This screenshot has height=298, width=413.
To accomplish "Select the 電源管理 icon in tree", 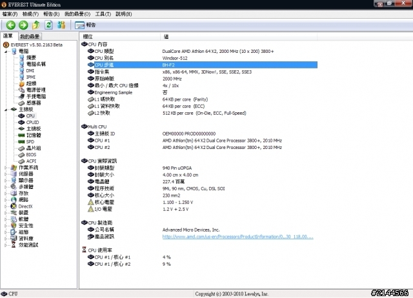I will coord(21,90).
